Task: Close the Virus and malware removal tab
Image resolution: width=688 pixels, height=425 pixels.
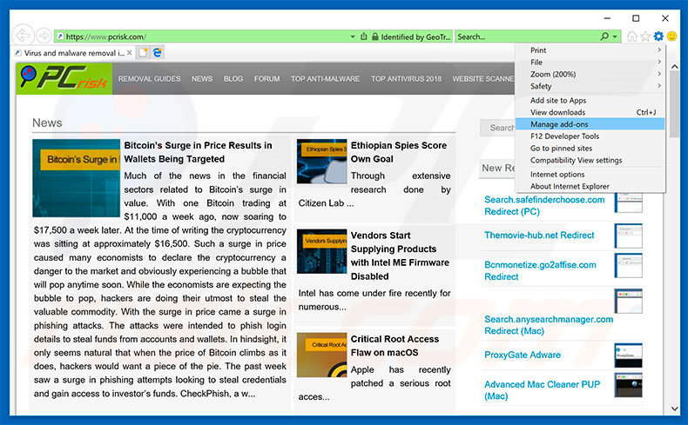Action: click(x=130, y=53)
